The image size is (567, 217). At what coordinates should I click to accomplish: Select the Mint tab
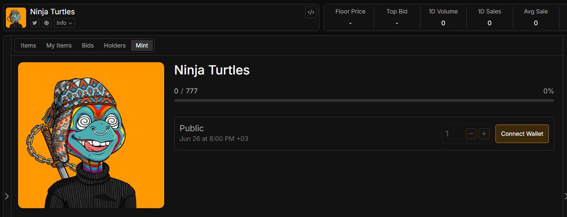pyautogui.click(x=142, y=45)
